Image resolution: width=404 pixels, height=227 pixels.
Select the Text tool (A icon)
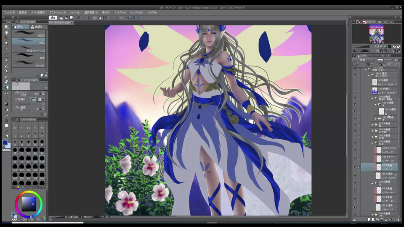pyautogui.click(x=6, y=120)
